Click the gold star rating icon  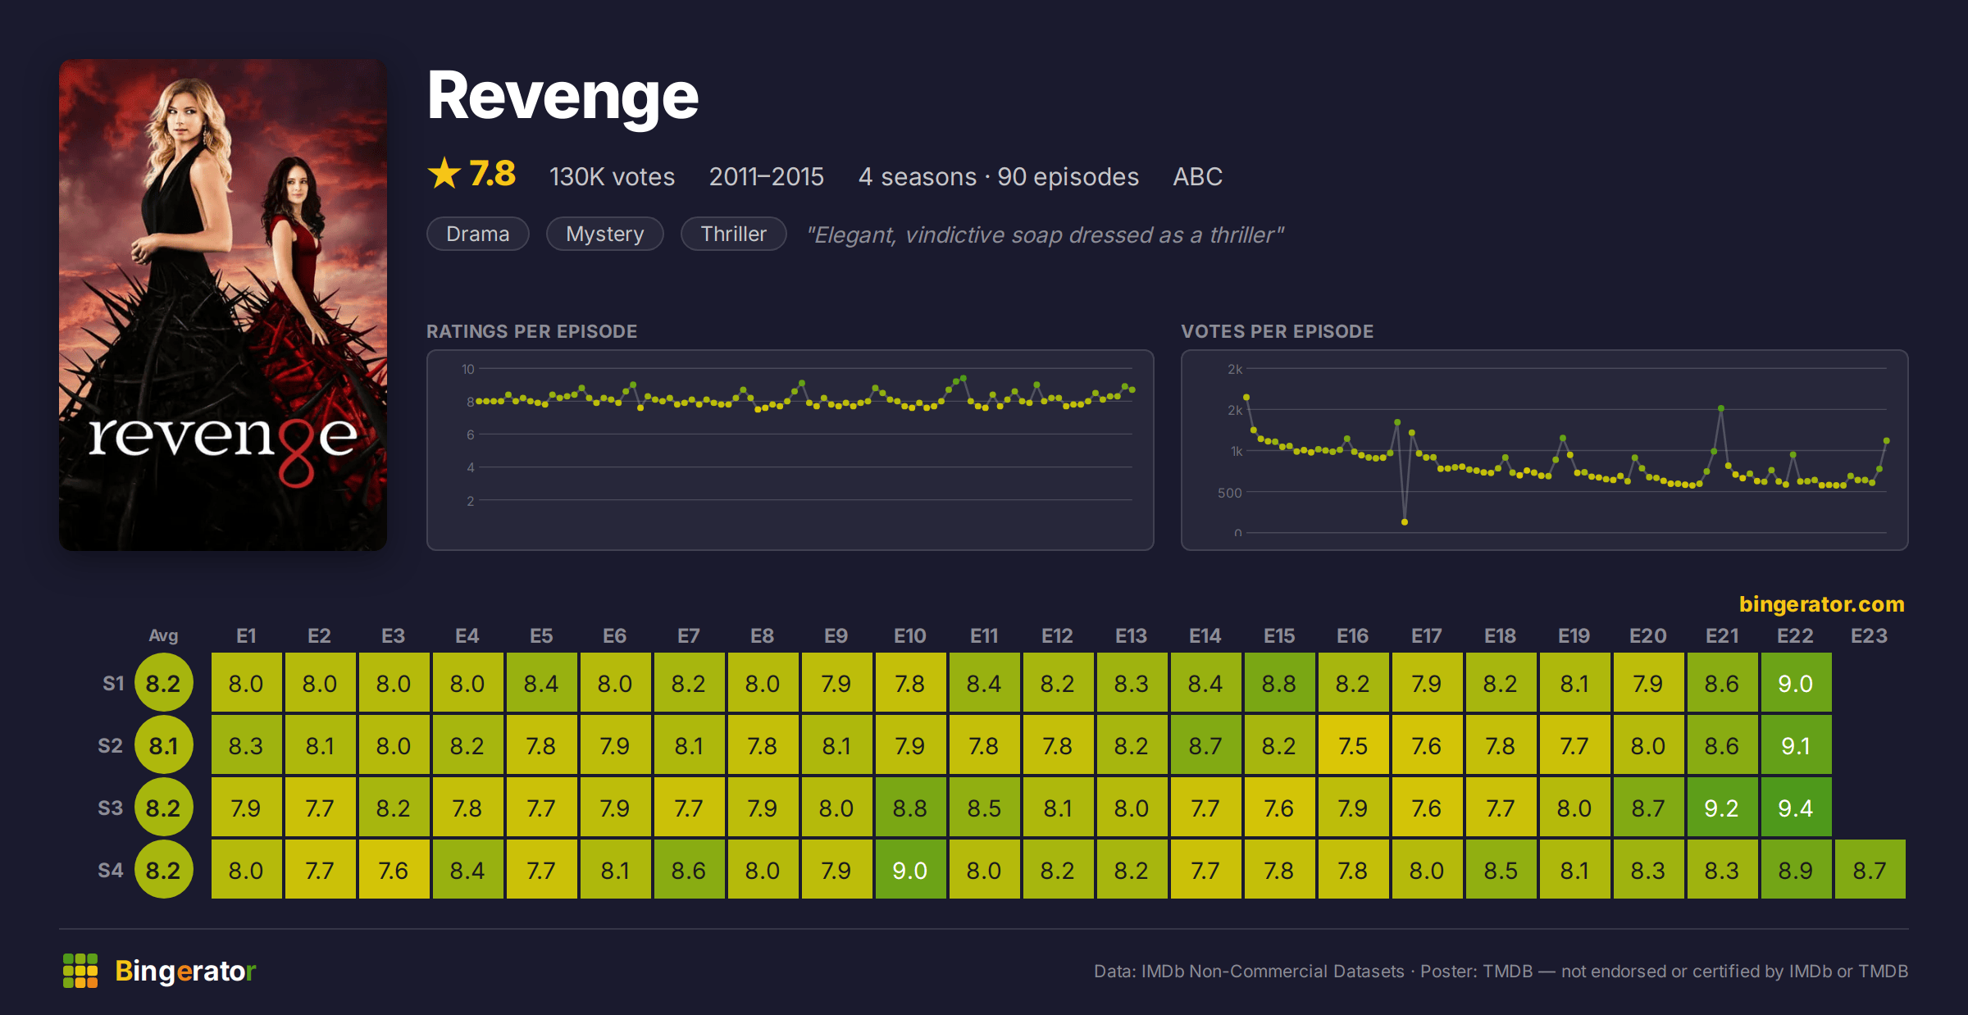pyautogui.click(x=444, y=174)
